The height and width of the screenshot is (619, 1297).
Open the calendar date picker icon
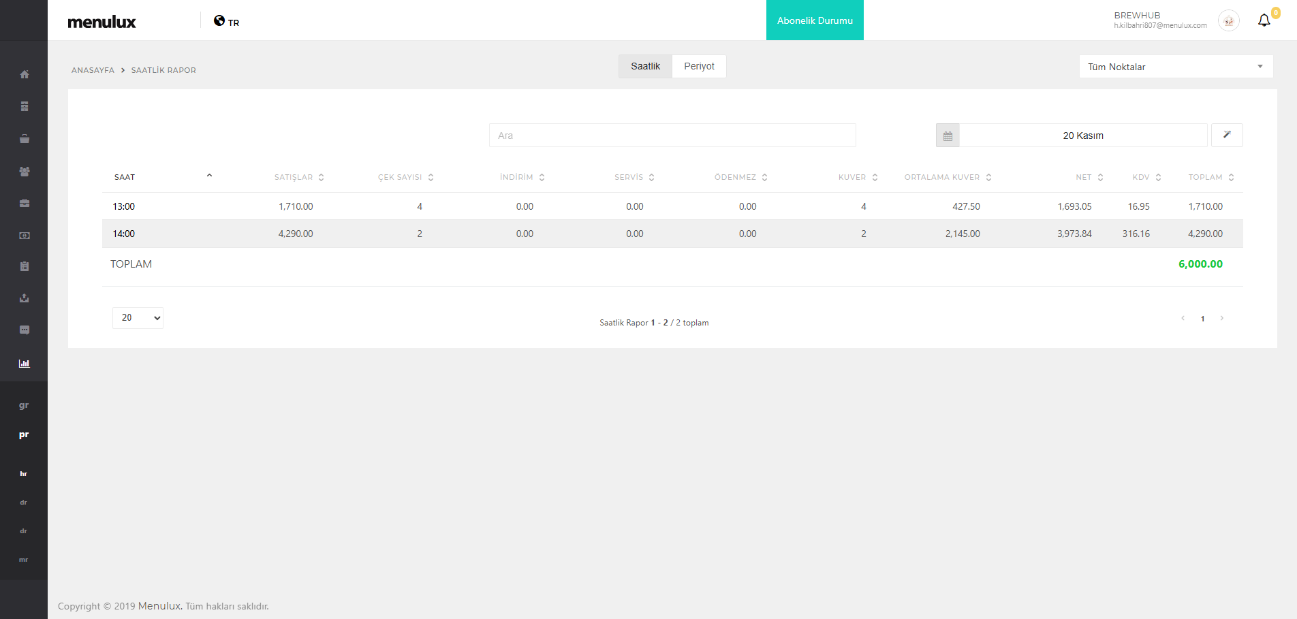(948, 136)
